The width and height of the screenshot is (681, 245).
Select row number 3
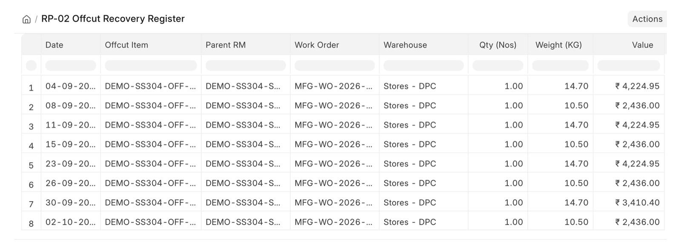click(31, 126)
